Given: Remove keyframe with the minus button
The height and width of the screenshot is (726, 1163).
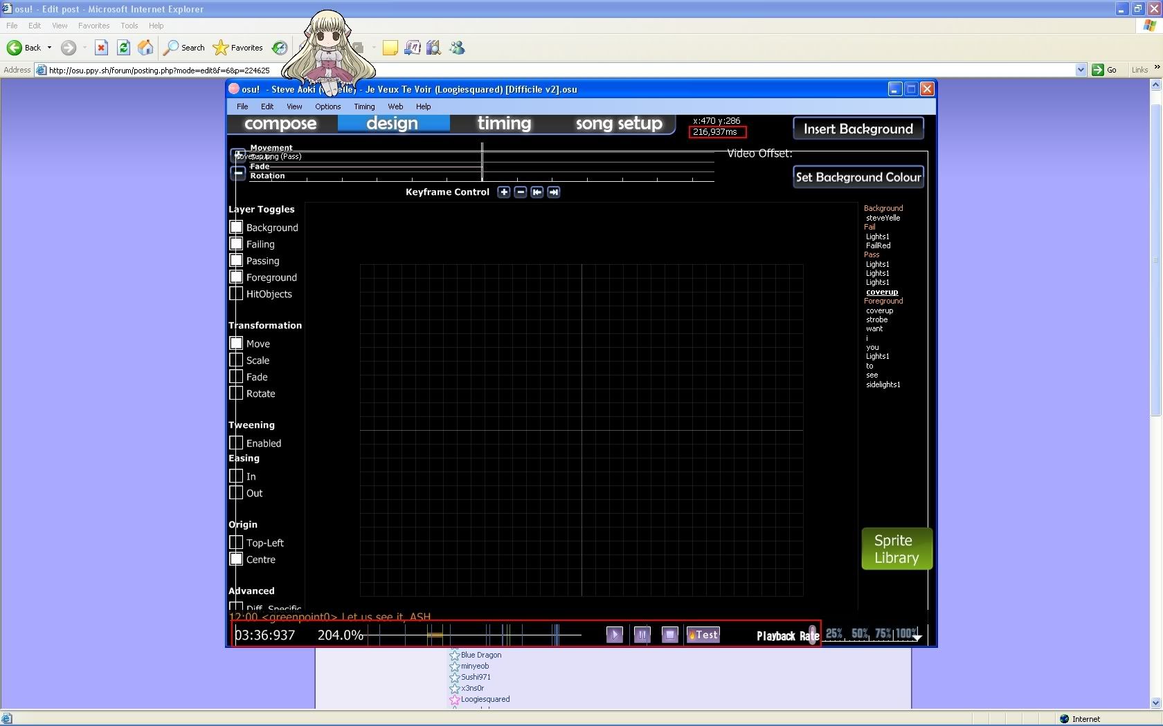Looking at the screenshot, I should pos(521,192).
